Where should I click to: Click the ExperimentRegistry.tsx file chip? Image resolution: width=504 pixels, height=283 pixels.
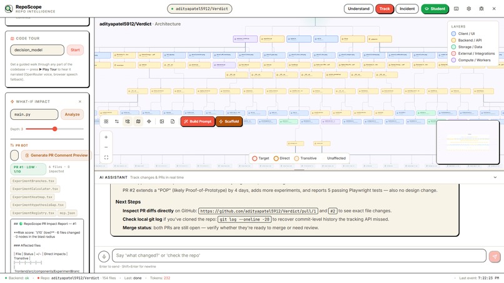click(33, 213)
